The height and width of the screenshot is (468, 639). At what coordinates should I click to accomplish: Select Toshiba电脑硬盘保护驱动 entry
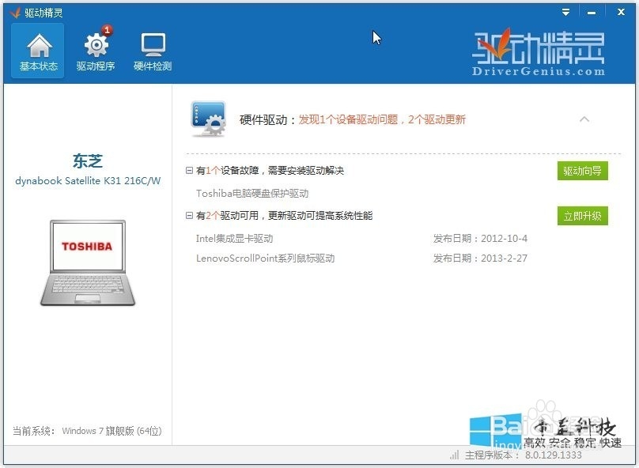tap(252, 193)
